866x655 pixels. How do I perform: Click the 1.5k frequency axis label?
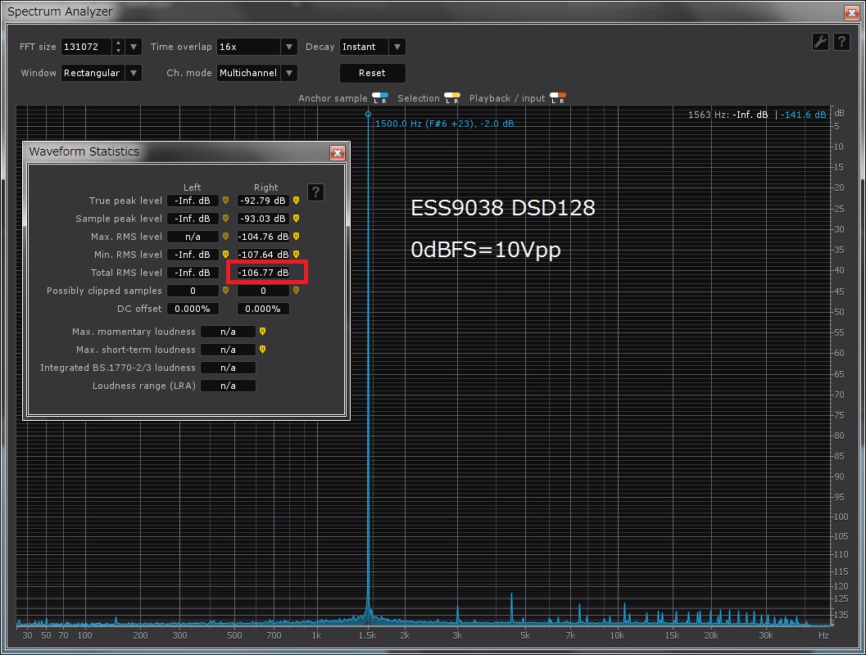(367, 635)
